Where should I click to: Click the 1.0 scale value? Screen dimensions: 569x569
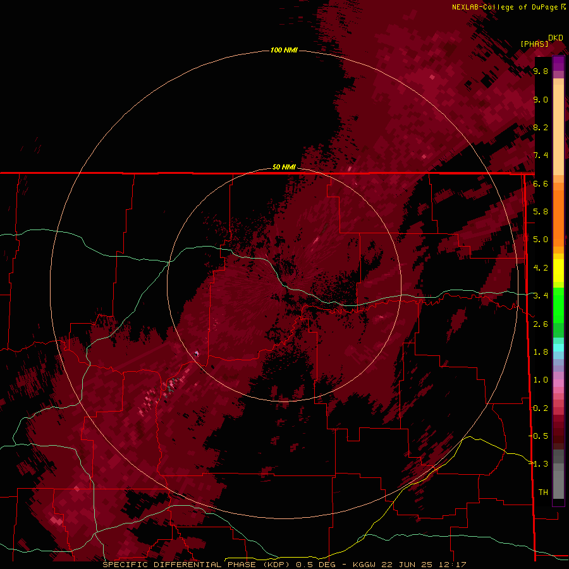[541, 380]
